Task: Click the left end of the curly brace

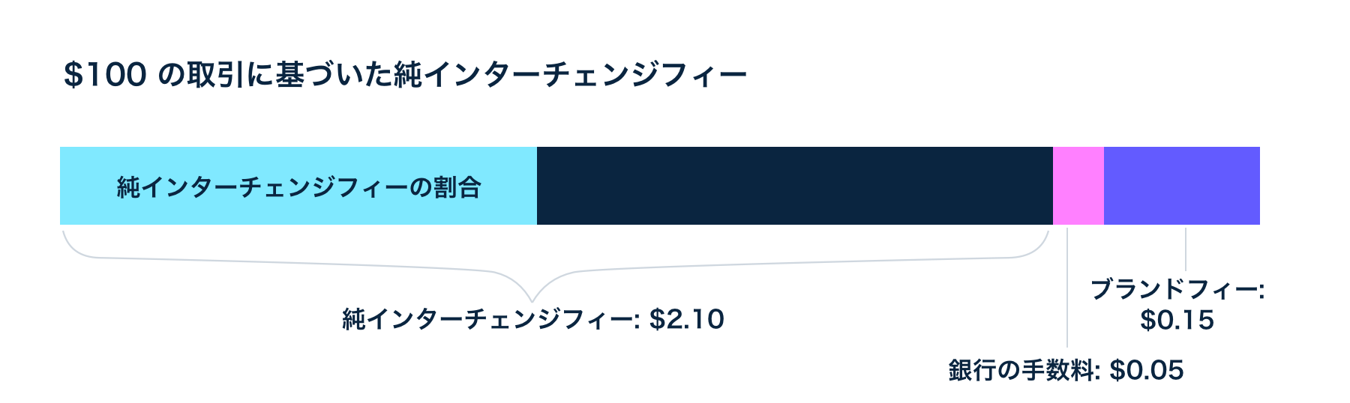Action: click(x=66, y=238)
